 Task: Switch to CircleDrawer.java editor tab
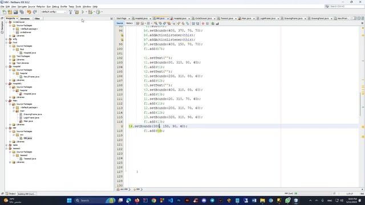[204, 18]
